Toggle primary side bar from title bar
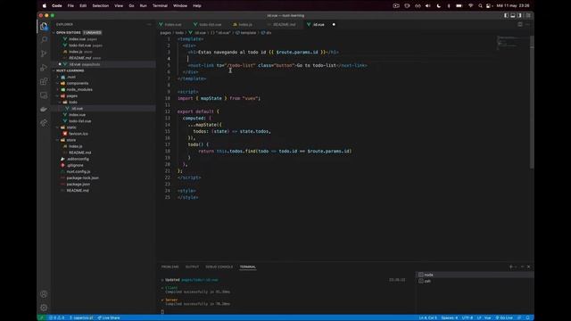This screenshot has height=321, width=571. [506, 16]
